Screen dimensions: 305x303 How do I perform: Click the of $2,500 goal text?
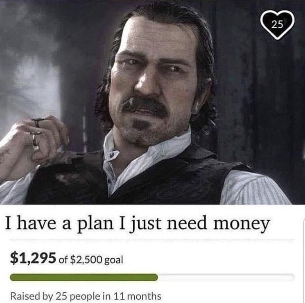coord(91,260)
